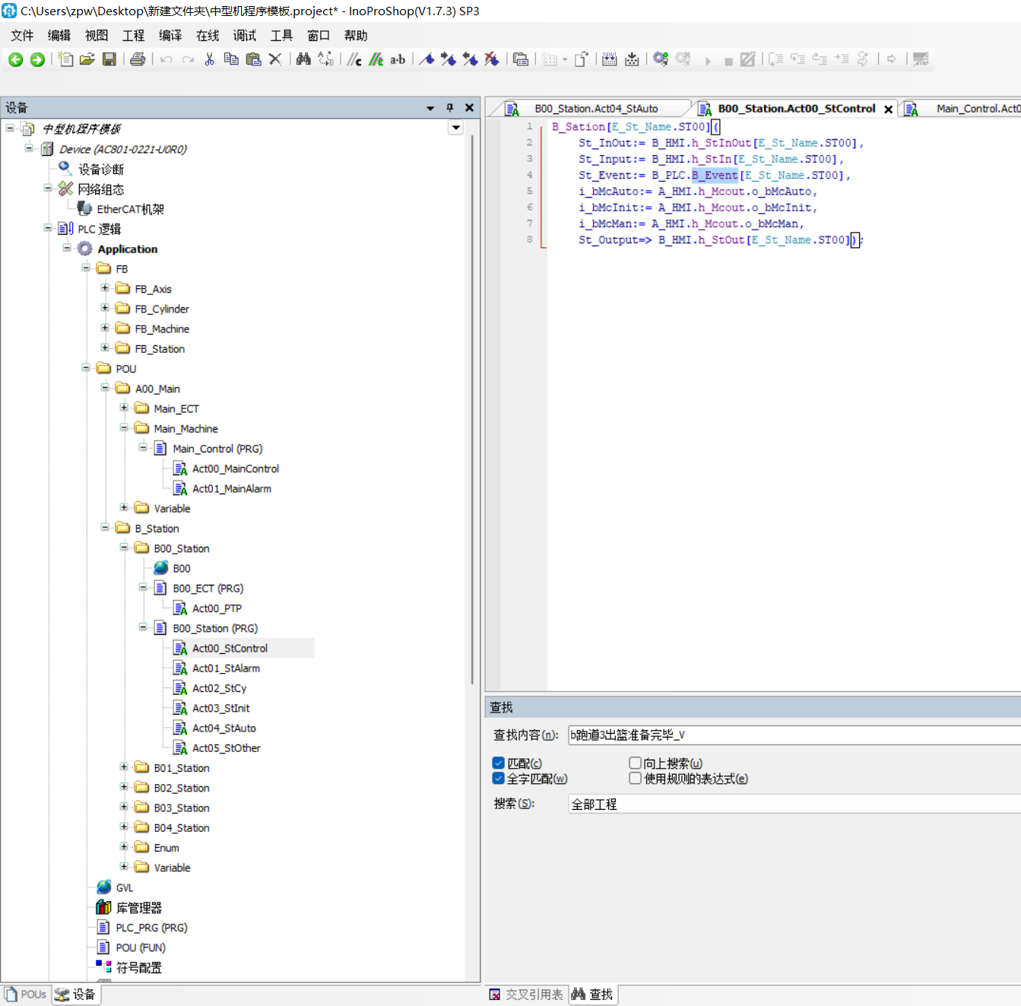1021x1006 pixels.
Task: Click the print icon in toolbar
Action: click(x=138, y=59)
